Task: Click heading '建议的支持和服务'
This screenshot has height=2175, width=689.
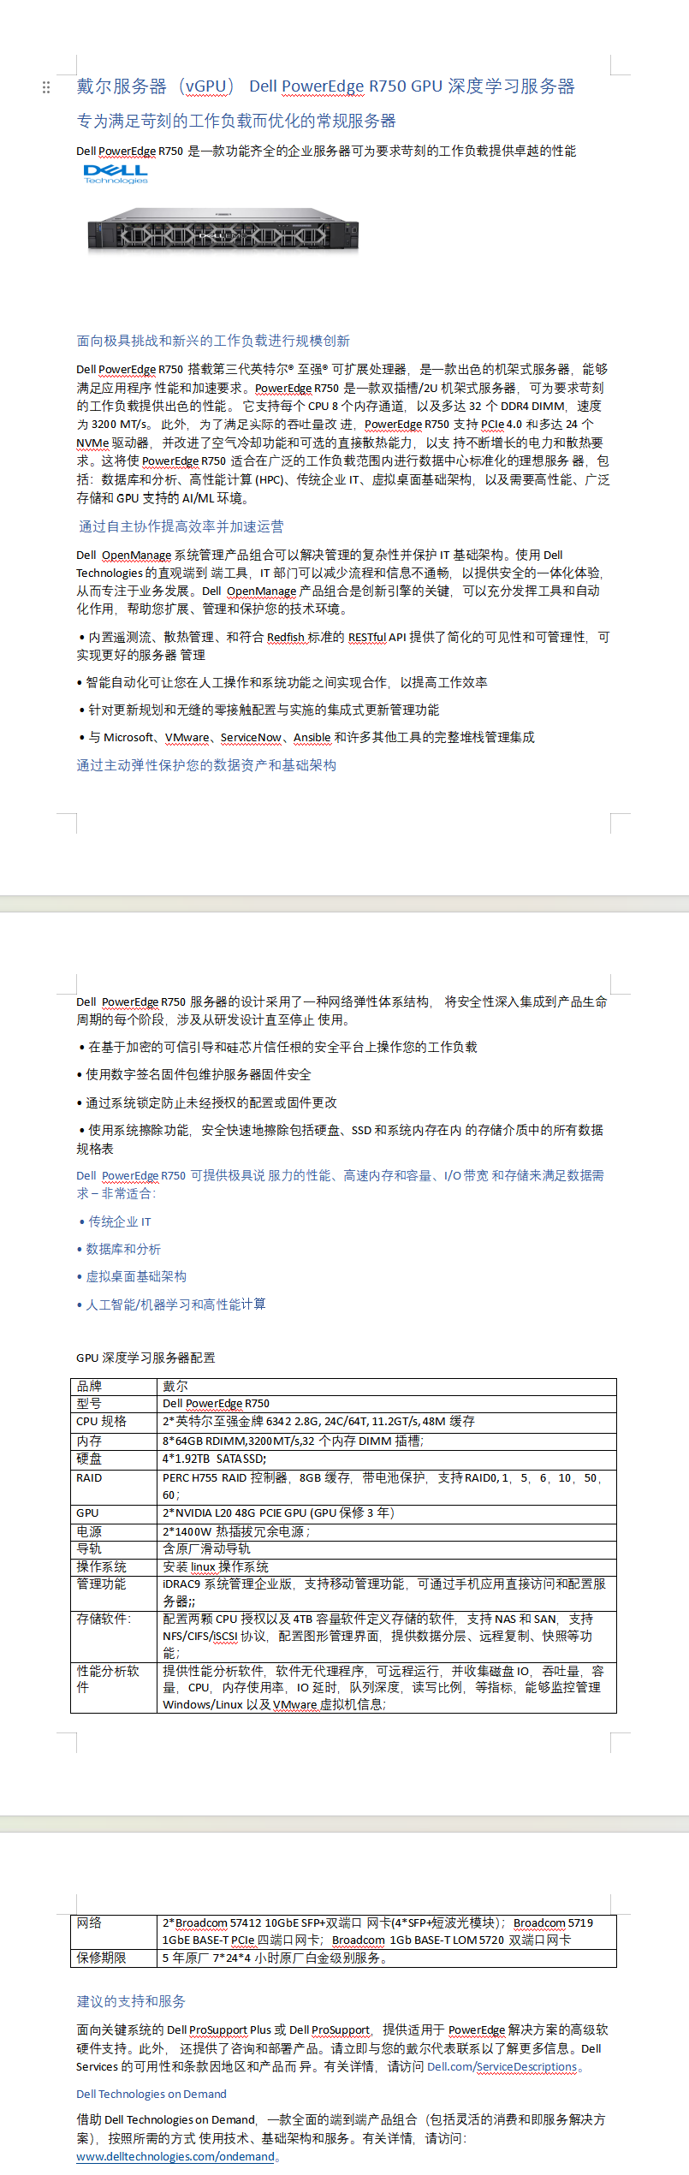Action: click(131, 2001)
